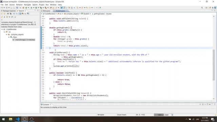Switch to the Main.java editor tab
This screenshot has height=122, width=217.
point(46,11)
